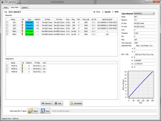Click the Title field containing TEST_PROJECT

[50, 12]
